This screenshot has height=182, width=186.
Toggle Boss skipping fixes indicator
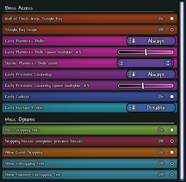(x=172, y=130)
